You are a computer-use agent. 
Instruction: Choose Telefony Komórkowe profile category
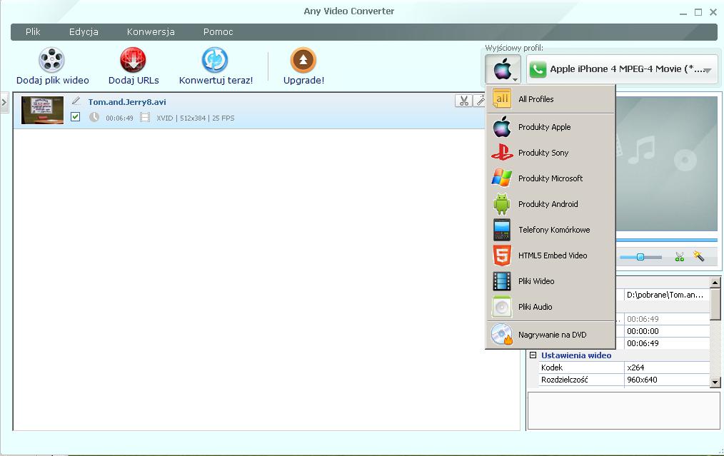[550, 230]
